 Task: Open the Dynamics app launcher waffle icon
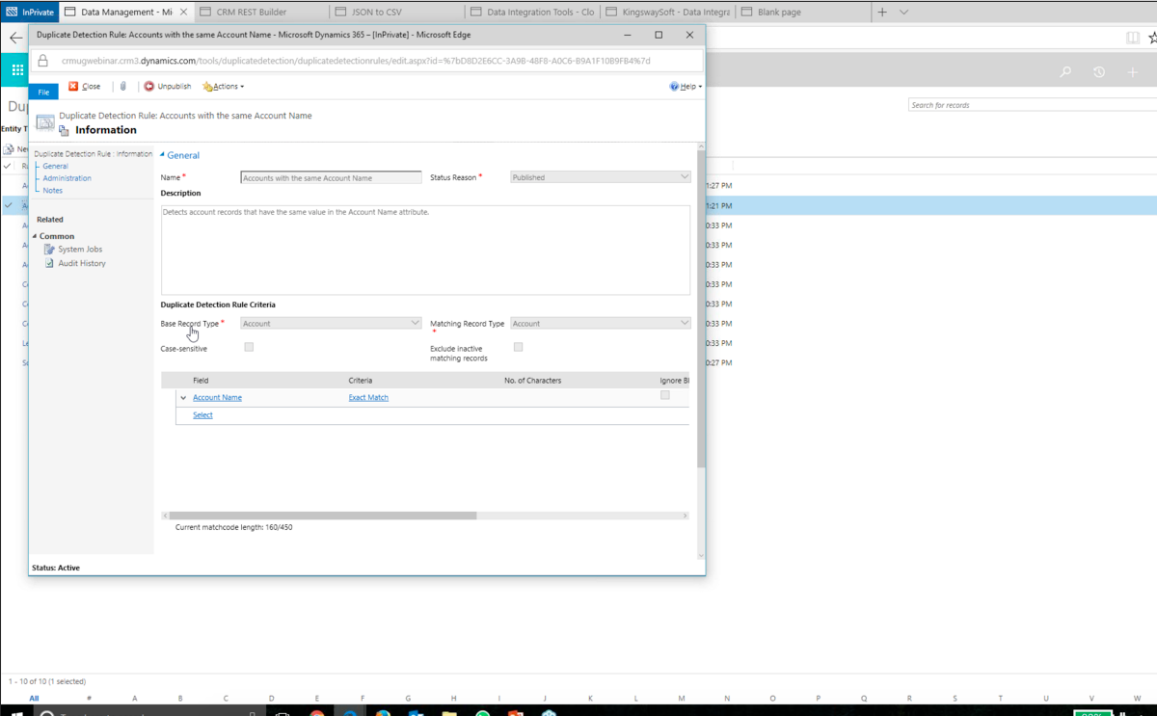(x=17, y=70)
